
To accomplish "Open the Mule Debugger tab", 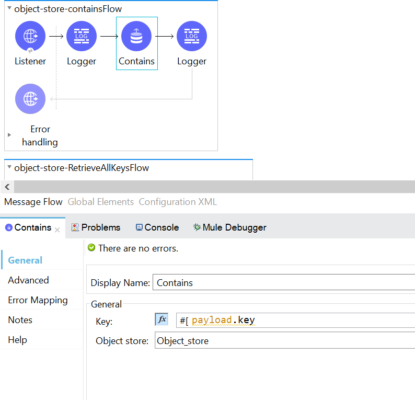I will coord(229,227).
